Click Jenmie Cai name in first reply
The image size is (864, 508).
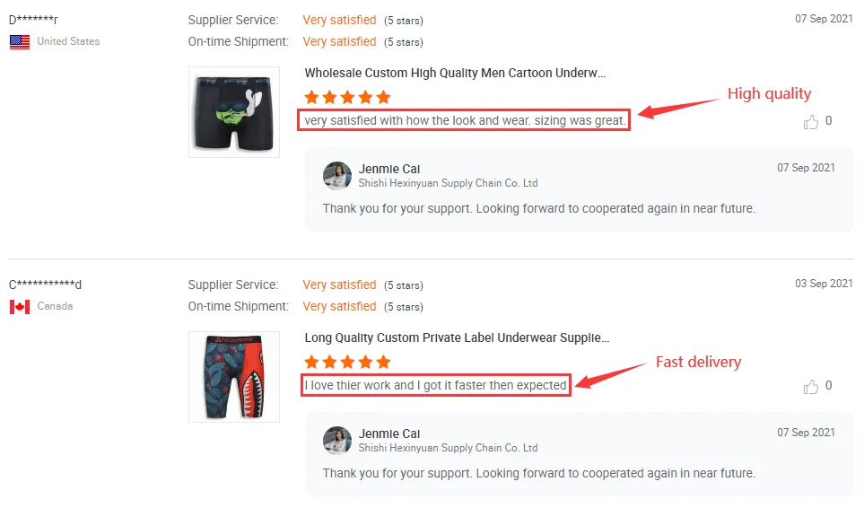point(389,169)
